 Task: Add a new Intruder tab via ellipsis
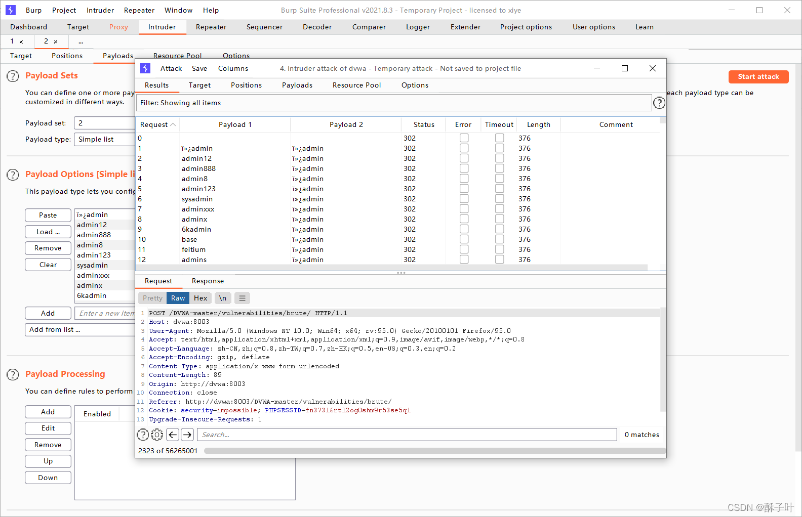coord(81,41)
